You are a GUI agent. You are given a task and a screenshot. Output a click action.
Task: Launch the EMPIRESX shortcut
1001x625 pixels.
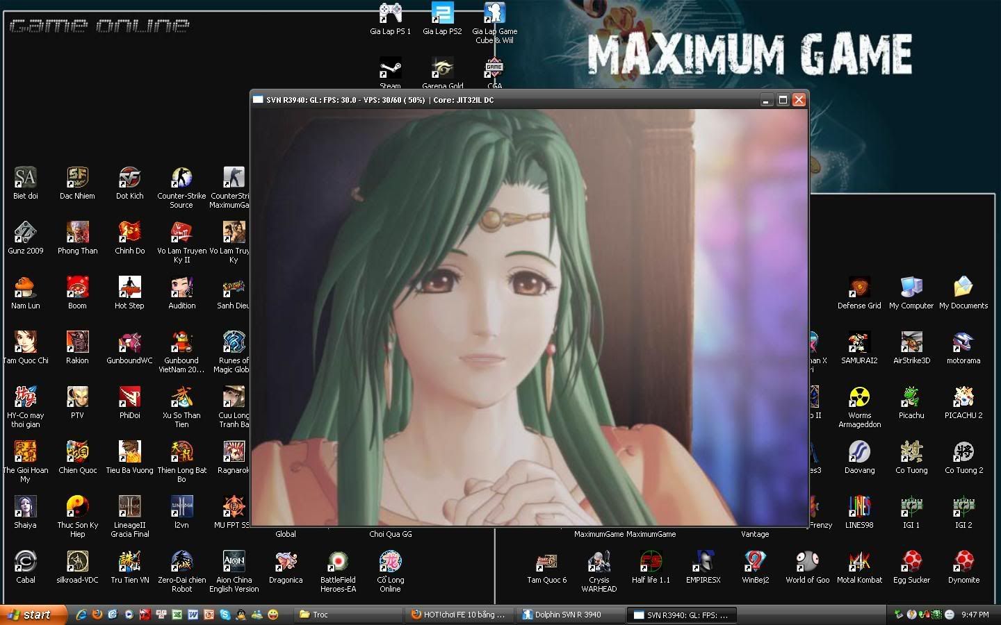pyautogui.click(x=703, y=562)
